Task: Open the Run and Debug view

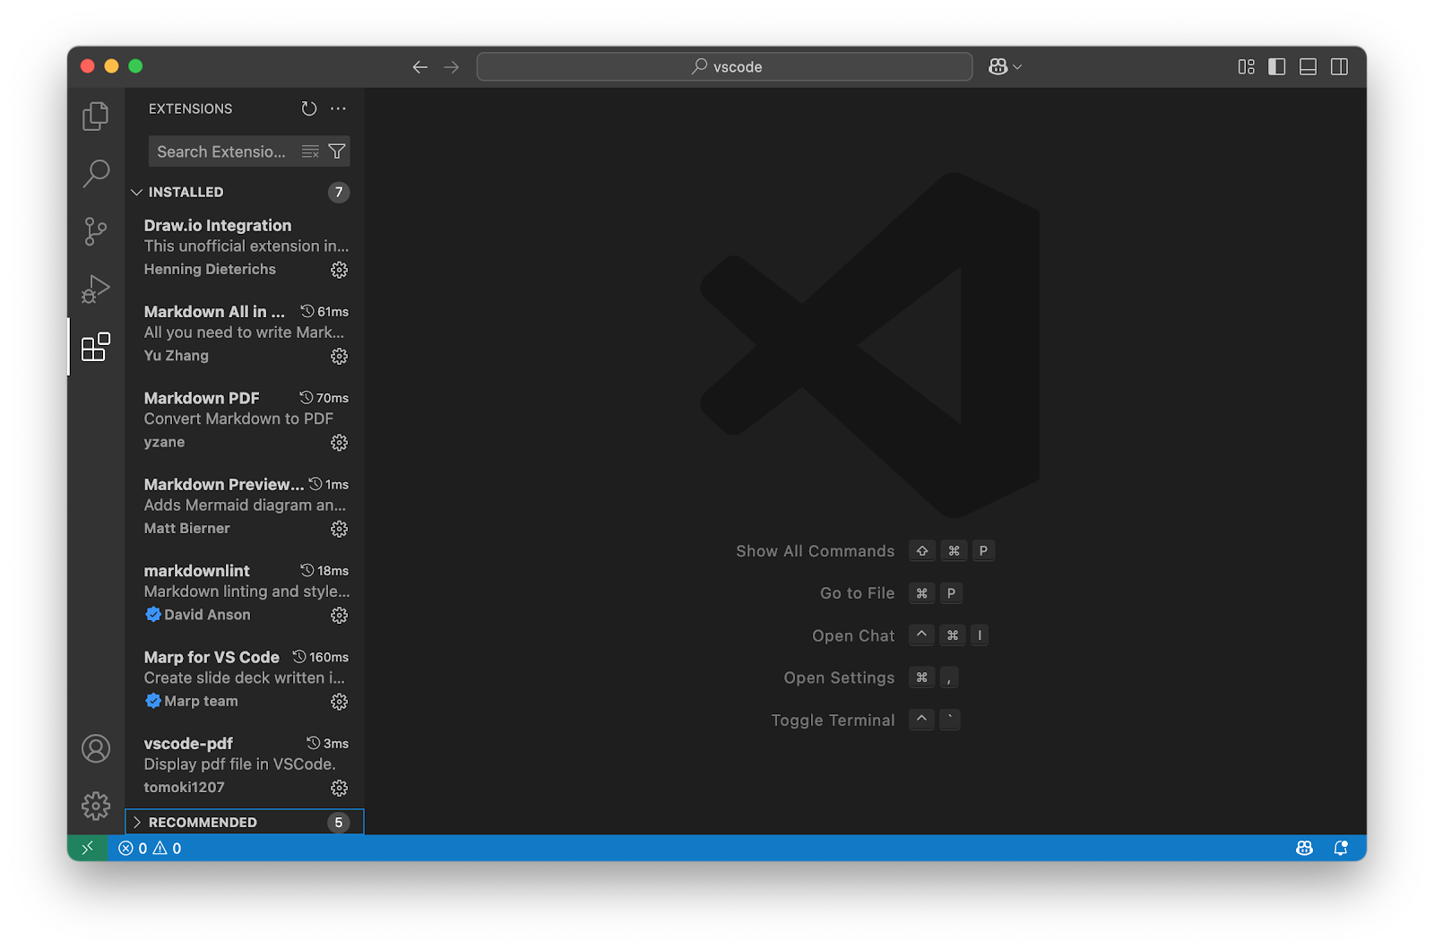Action: (96, 289)
